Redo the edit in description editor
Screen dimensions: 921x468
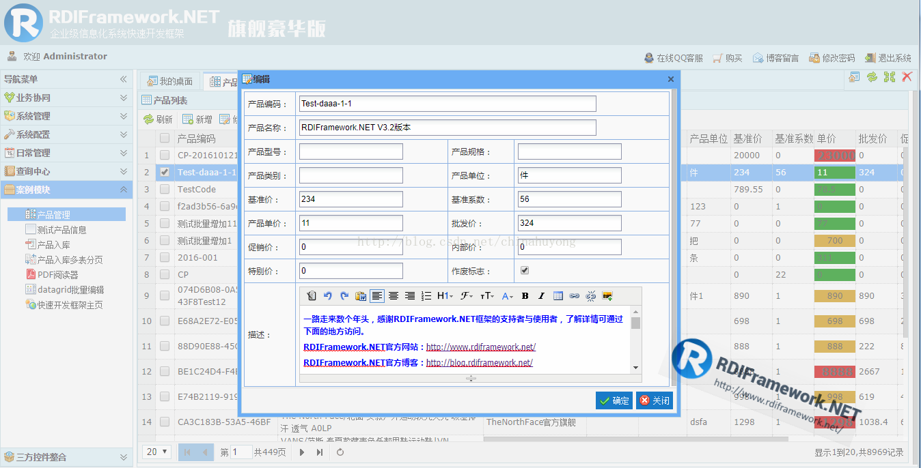(344, 295)
